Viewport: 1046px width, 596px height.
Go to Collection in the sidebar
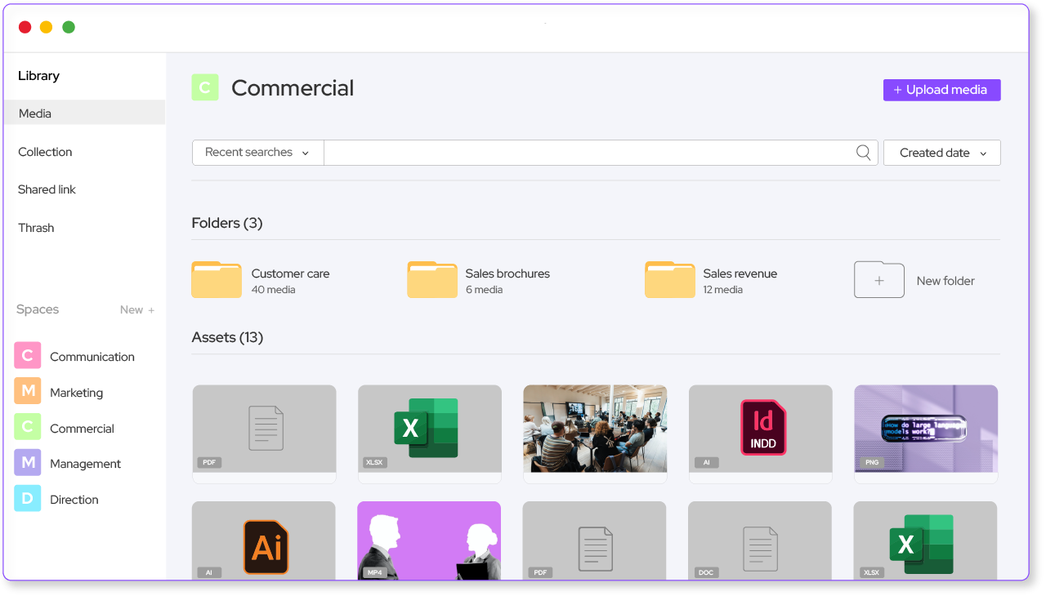(x=45, y=152)
